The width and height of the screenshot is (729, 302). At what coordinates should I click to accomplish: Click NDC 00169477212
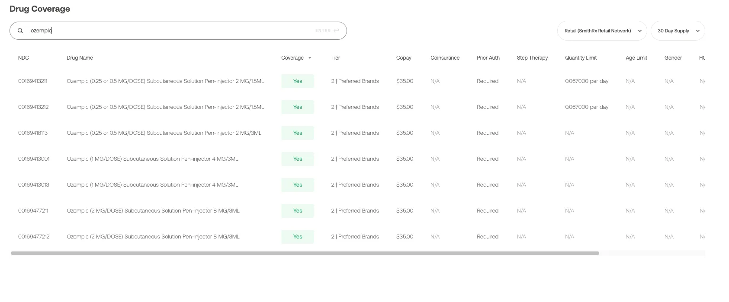pyautogui.click(x=34, y=237)
